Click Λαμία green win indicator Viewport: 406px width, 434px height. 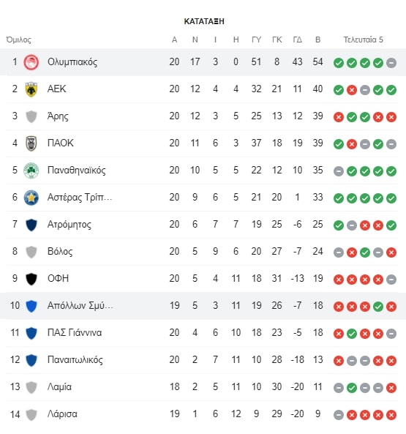coord(352,388)
